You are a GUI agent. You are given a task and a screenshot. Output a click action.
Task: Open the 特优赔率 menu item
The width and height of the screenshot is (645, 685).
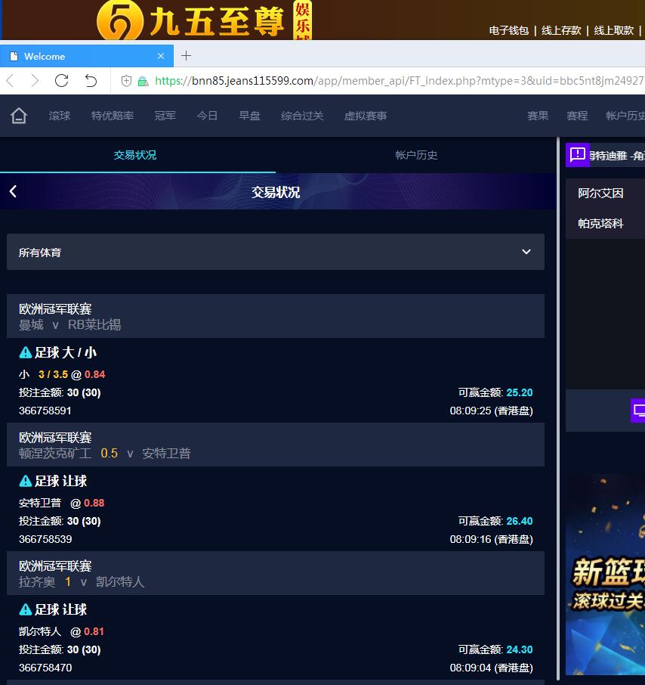112,116
